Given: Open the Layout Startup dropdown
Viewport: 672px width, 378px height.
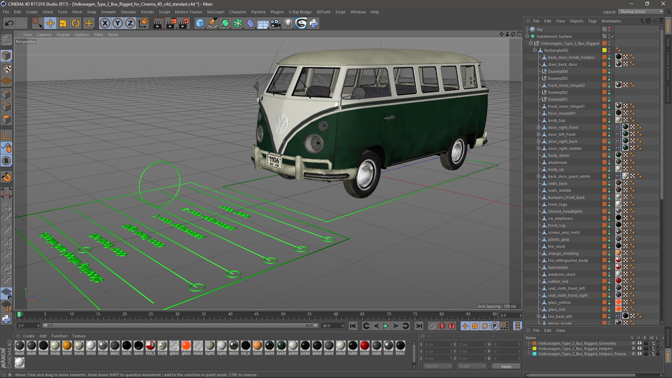Looking at the screenshot, I should (641, 12).
